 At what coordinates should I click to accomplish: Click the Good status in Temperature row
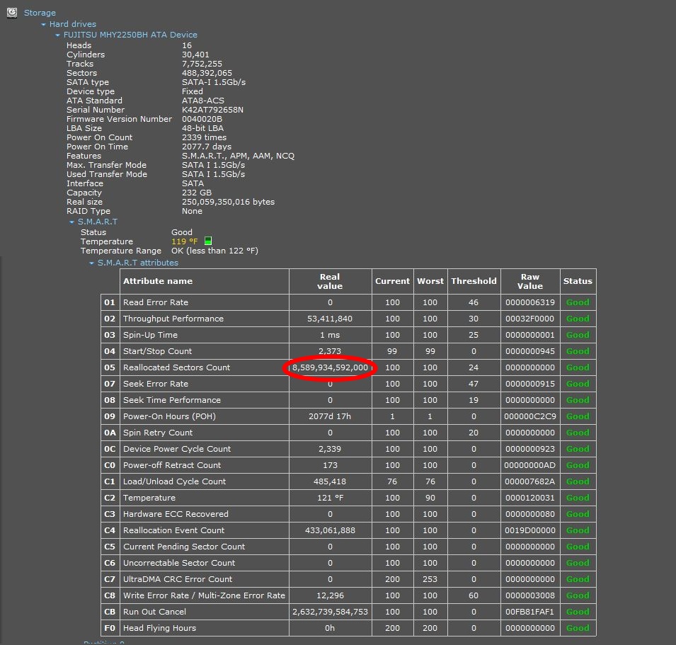[x=578, y=498]
